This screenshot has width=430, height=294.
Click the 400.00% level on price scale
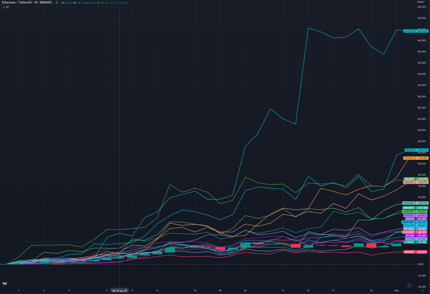422,40
